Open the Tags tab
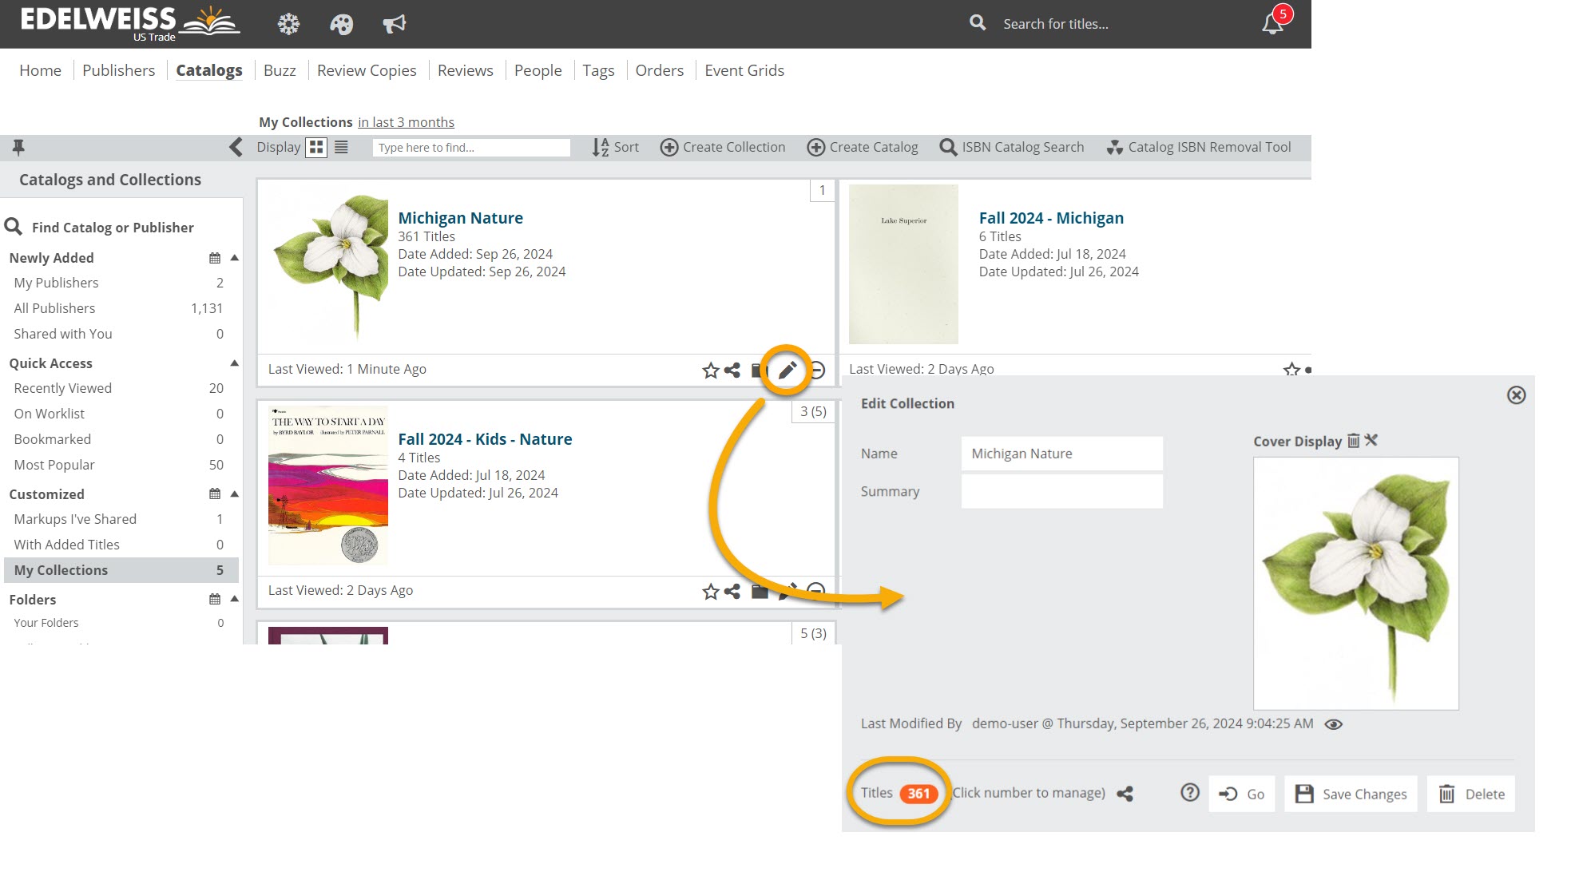 pyautogui.click(x=598, y=70)
